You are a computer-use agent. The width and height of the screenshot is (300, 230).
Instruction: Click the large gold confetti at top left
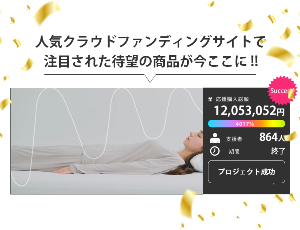[46, 13]
